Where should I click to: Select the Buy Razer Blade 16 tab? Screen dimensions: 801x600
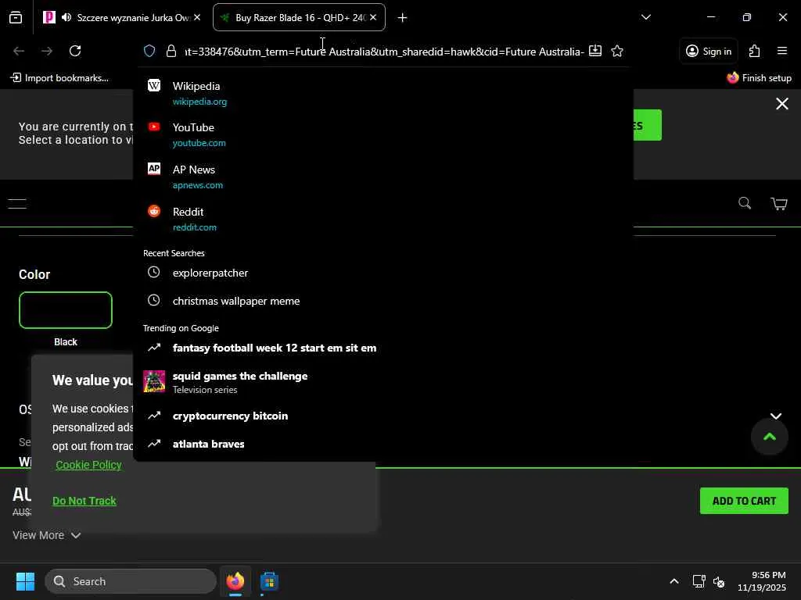coord(300,17)
